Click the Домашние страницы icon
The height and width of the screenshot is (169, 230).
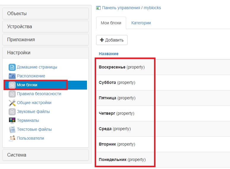12,67
